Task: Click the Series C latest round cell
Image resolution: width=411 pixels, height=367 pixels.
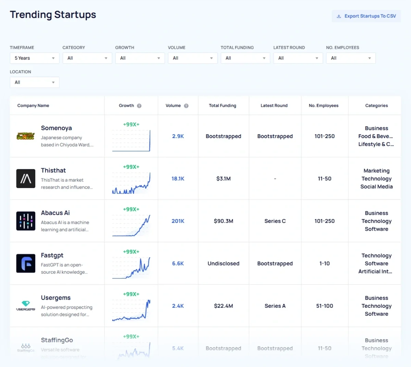Action: pos(275,221)
